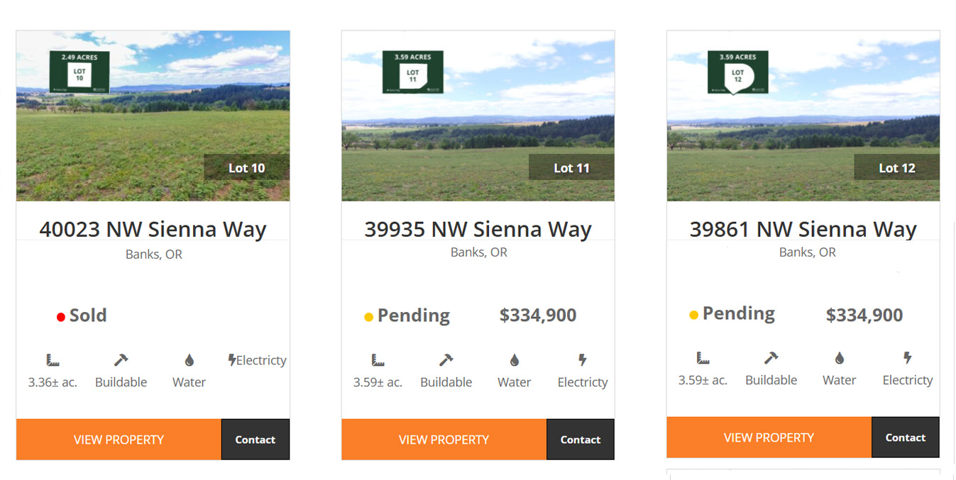Click the water drop icon on Lot 11
Image resolution: width=956 pixels, height=480 pixels.
(x=514, y=360)
